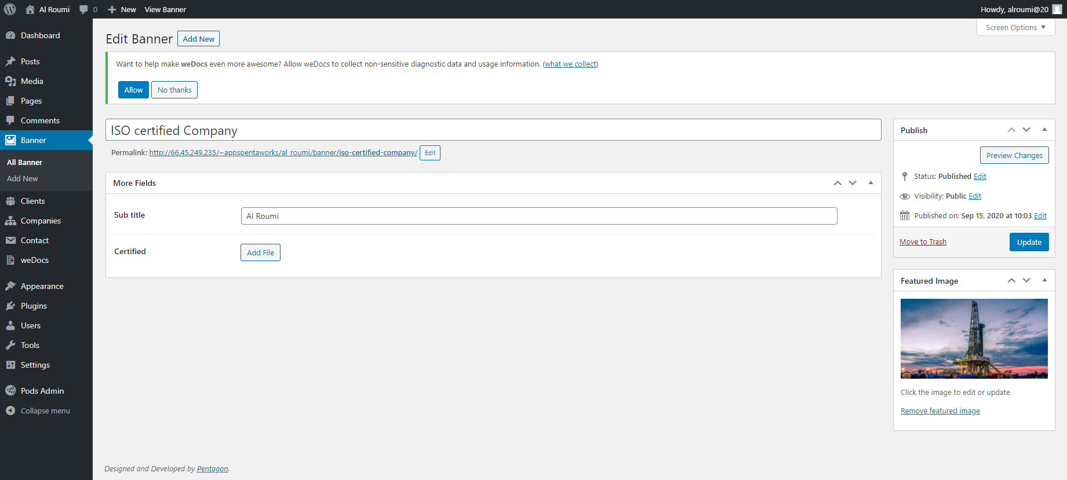Click the calendar icon beside Published on
The height and width of the screenshot is (480, 1067).
[x=905, y=215]
